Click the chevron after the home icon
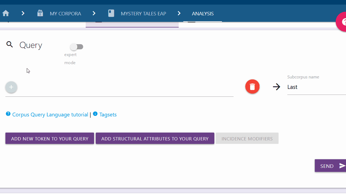 click(x=23, y=13)
